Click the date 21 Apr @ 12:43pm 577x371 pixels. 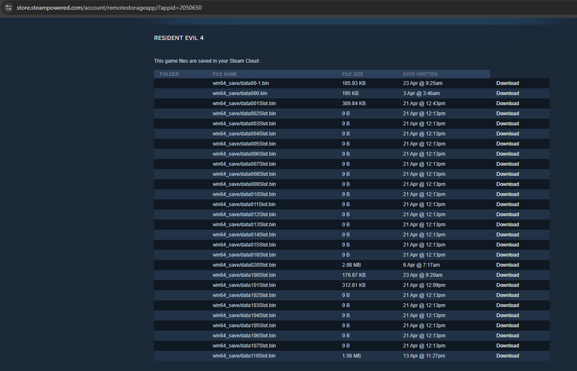pos(424,103)
